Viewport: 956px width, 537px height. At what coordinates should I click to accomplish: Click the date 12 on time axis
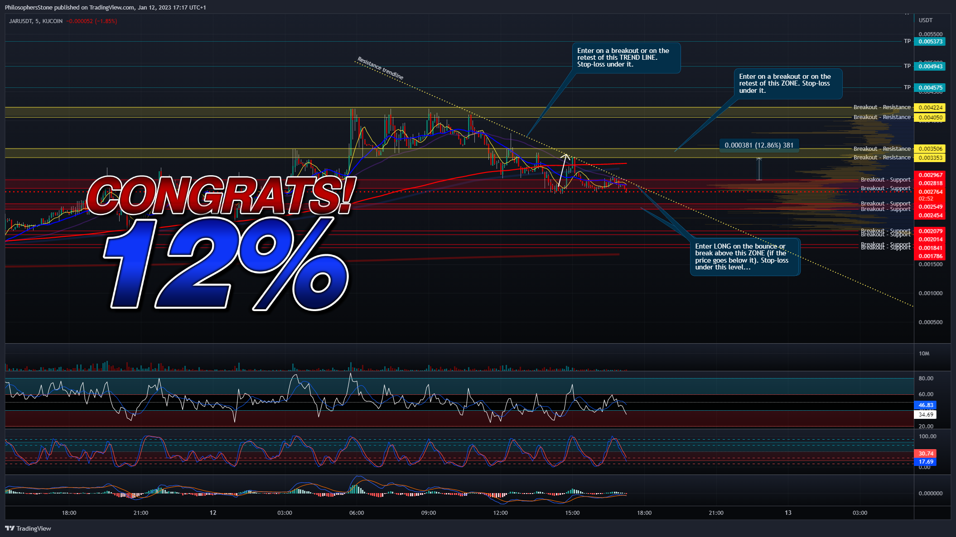click(x=213, y=513)
